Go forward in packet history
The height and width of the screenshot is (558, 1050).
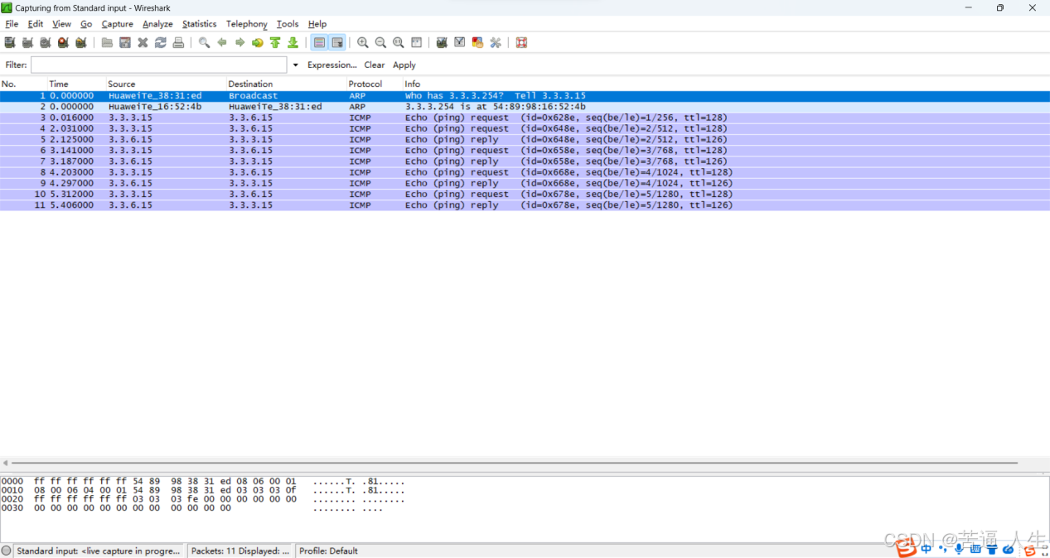pyautogui.click(x=240, y=42)
